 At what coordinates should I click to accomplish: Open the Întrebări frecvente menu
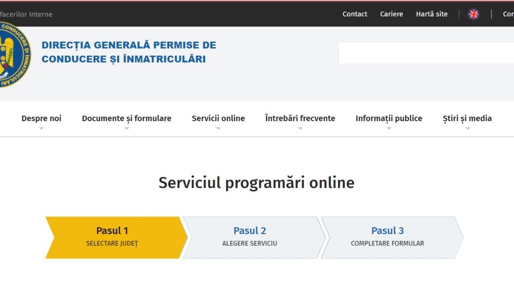300,118
